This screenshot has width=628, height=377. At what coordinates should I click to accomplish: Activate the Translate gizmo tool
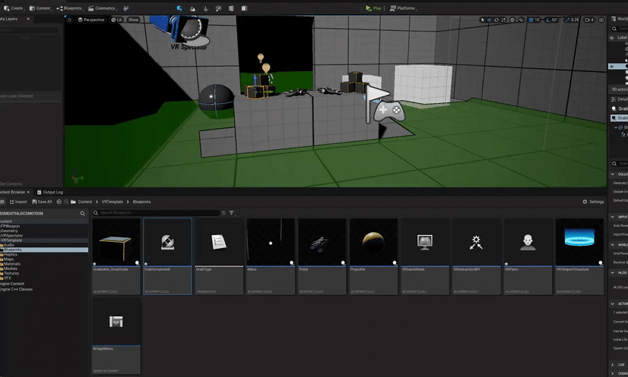[x=489, y=20]
